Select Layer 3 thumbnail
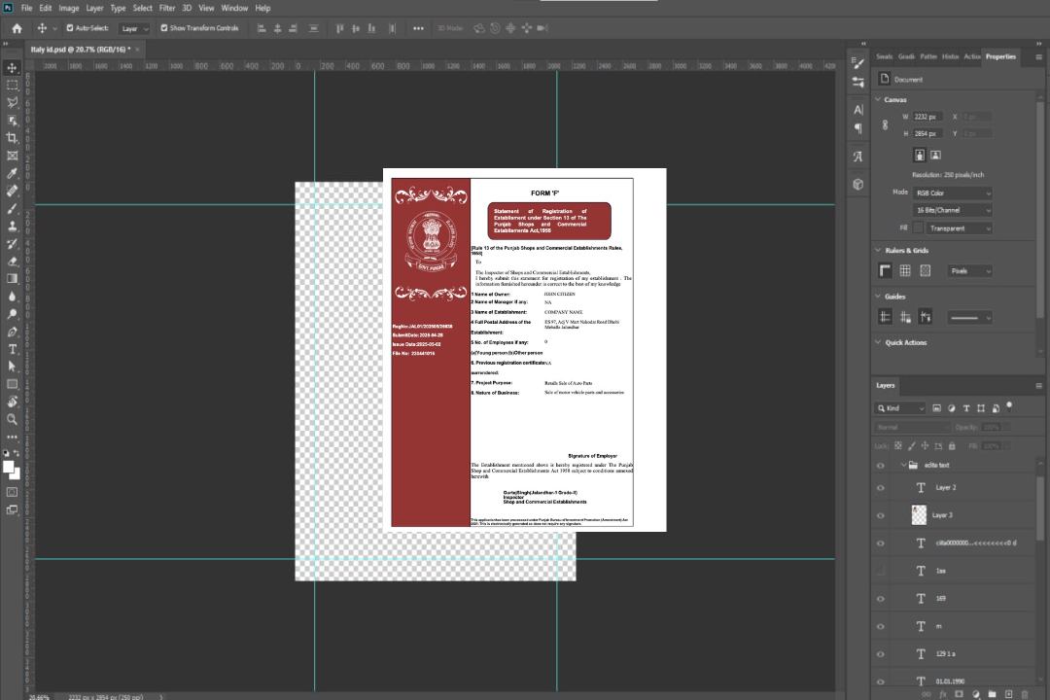 click(920, 515)
